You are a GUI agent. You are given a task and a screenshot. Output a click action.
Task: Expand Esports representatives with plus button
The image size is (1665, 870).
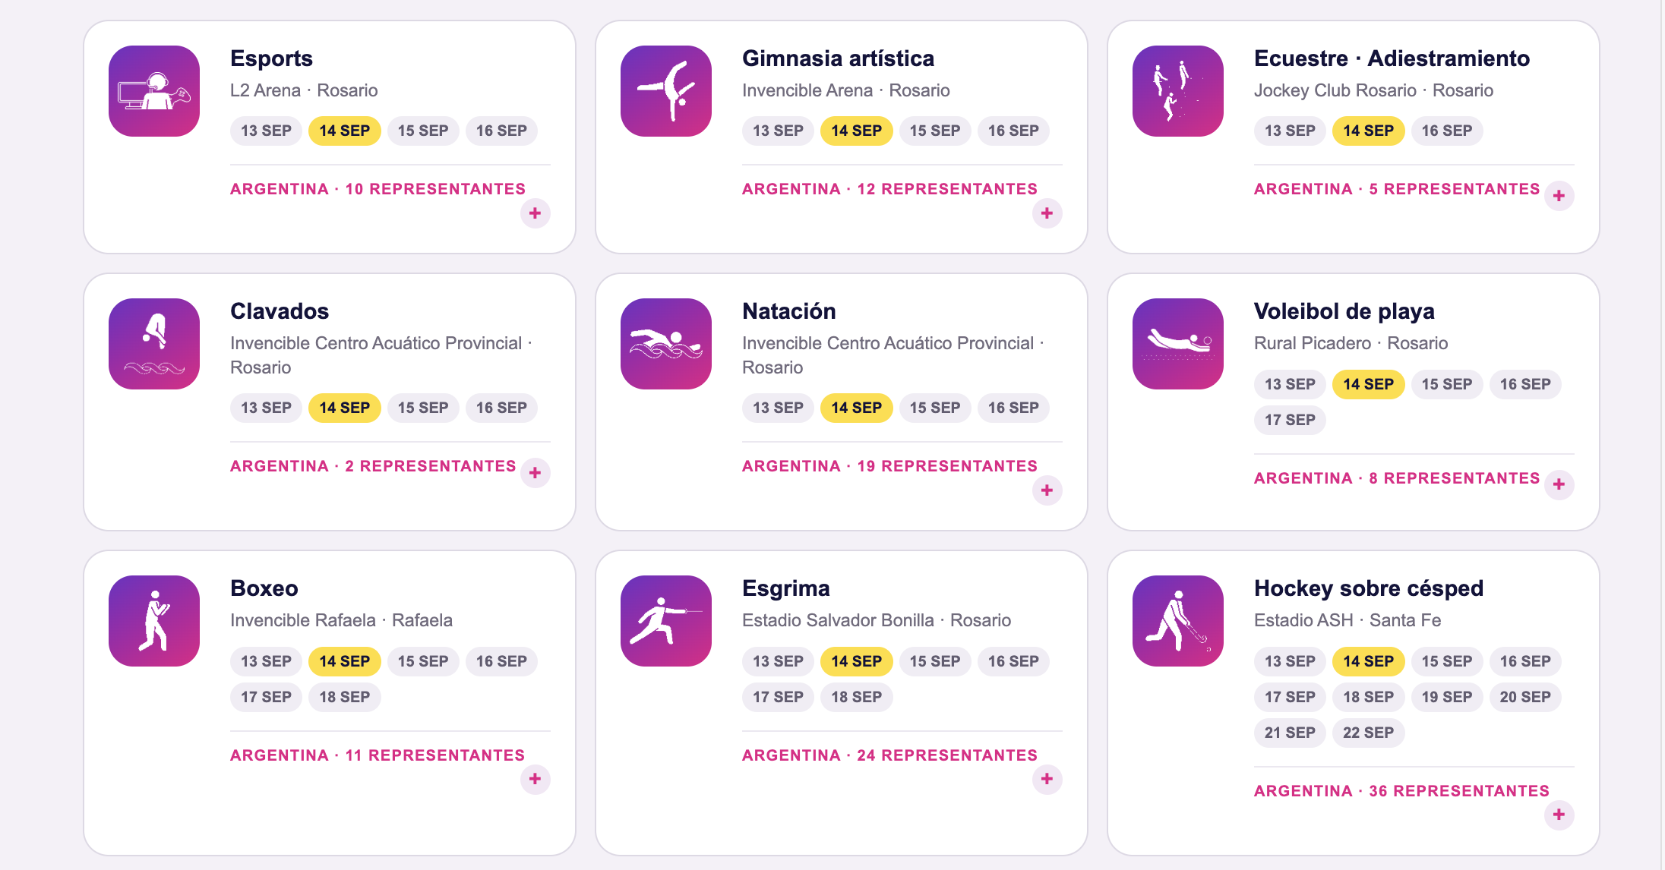tap(536, 213)
